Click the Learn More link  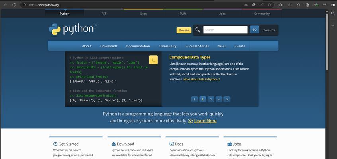click(x=205, y=121)
